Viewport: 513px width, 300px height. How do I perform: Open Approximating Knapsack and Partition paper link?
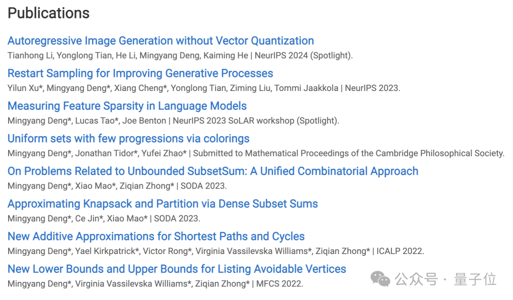(162, 204)
